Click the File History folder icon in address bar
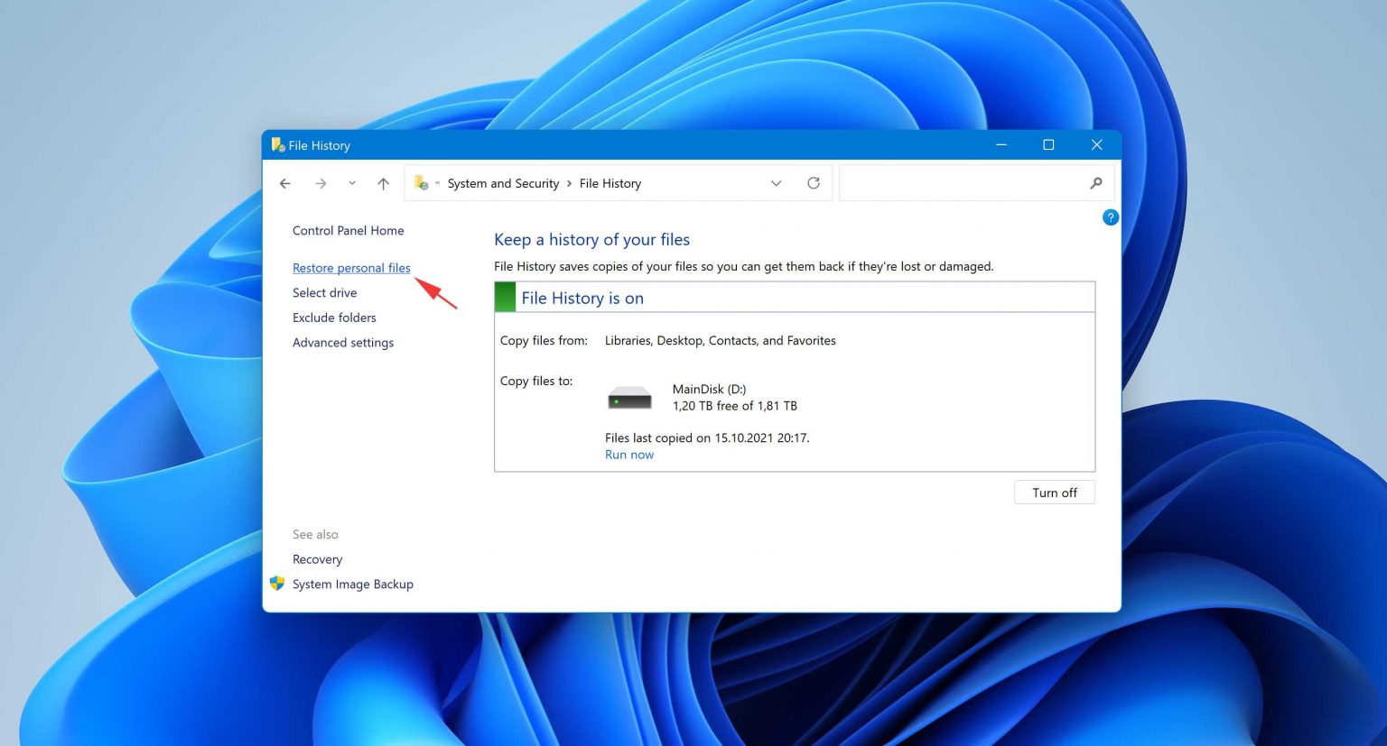This screenshot has width=1387, height=746. (x=420, y=181)
